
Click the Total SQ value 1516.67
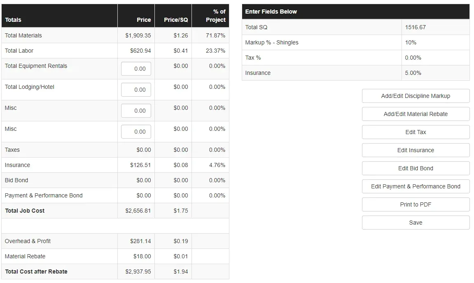tap(416, 27)
